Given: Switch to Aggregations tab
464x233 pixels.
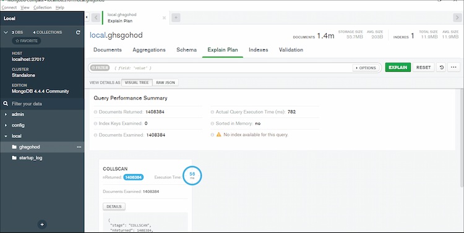Looking at the screenshot, I should click(149, 49).
